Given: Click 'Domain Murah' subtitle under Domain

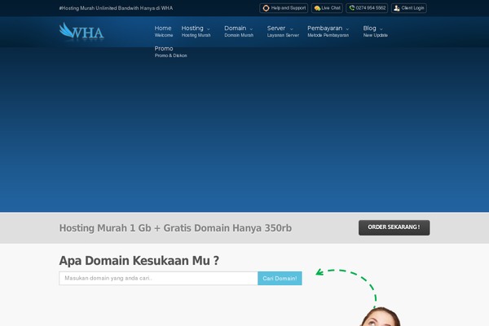Looking at the screenshot, I should click(x=239, y=35).
